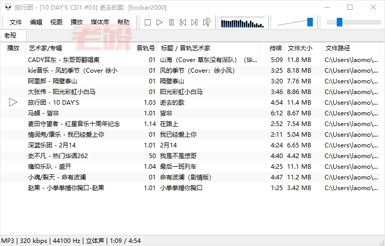Screen dimensions: 385x246
Task: Click the status bar text MP3 | 320 kbps
Action: click(x=24, y=240)
